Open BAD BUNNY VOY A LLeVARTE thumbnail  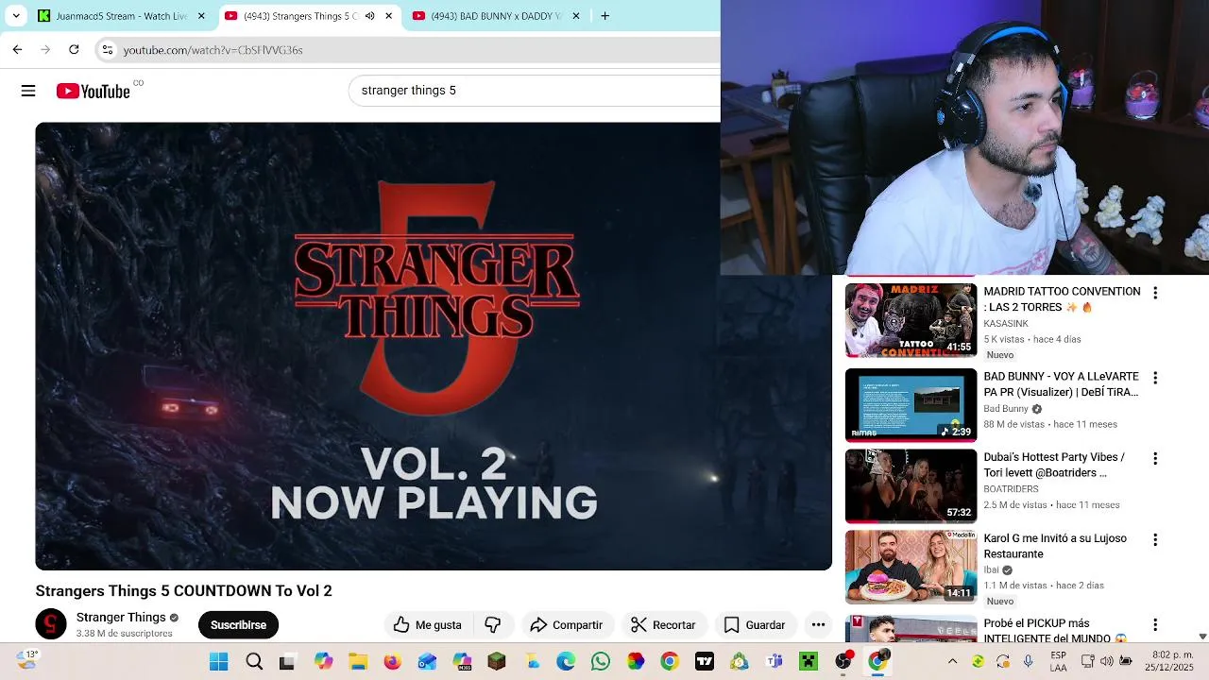tap(911, 405)
